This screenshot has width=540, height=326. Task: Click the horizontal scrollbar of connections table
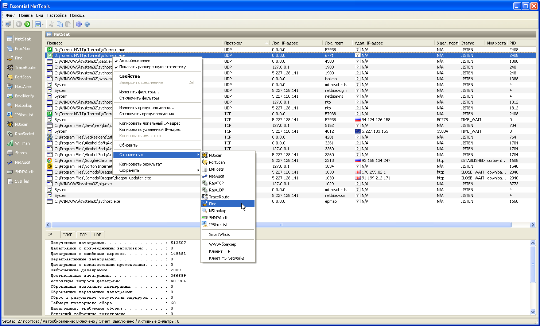coord(281,225)
